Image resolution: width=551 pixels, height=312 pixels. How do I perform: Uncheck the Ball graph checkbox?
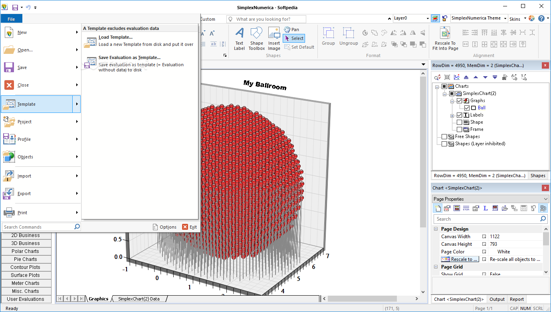pyautogui.click(x=467, y=108)
